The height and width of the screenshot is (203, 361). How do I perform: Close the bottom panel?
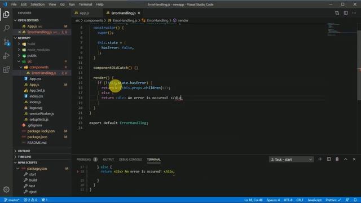click(354, 159)
